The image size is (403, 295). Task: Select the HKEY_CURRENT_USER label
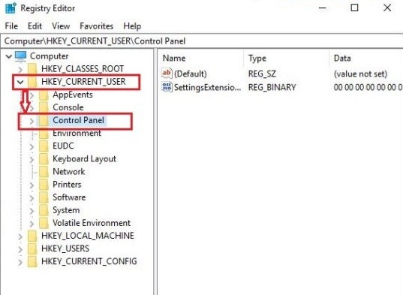[83, 82]
